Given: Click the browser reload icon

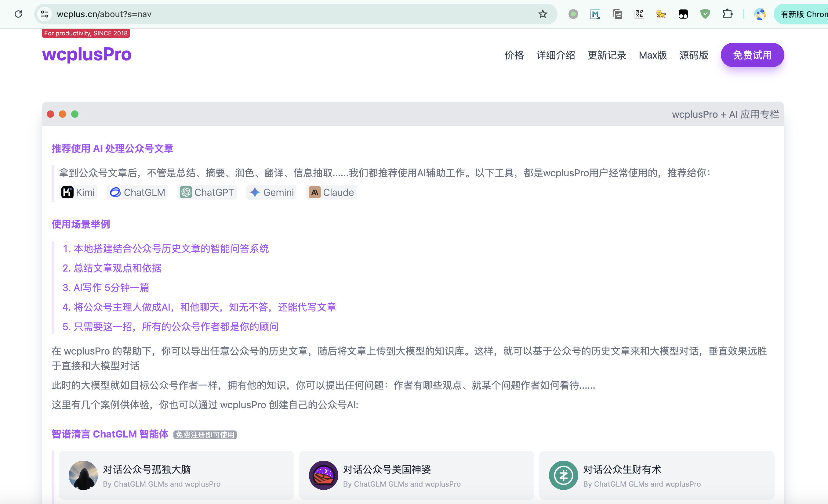Looking at the screenshot, I should tap(19, 14).
